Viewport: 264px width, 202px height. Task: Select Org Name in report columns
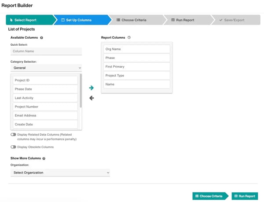click(x=136, y=49)
